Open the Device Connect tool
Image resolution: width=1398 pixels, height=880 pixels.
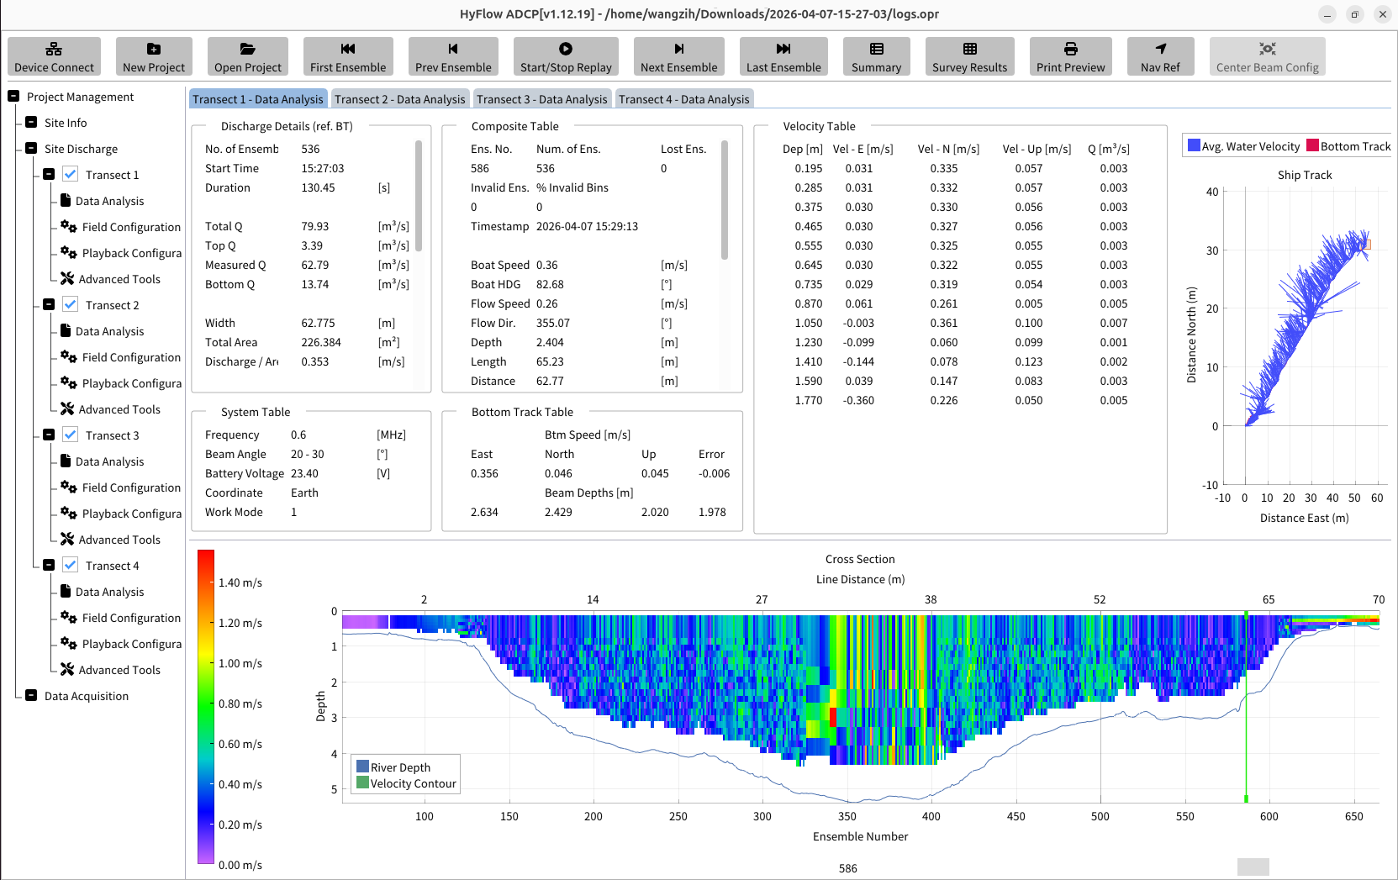coord(54,56)
